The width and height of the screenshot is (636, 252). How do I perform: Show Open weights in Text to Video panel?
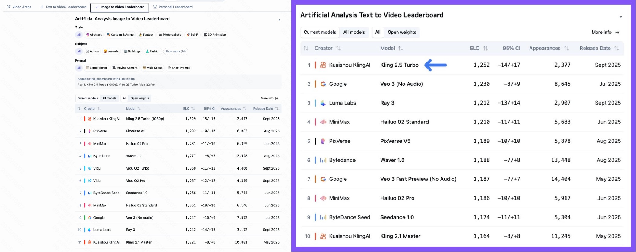coord(402,32)
